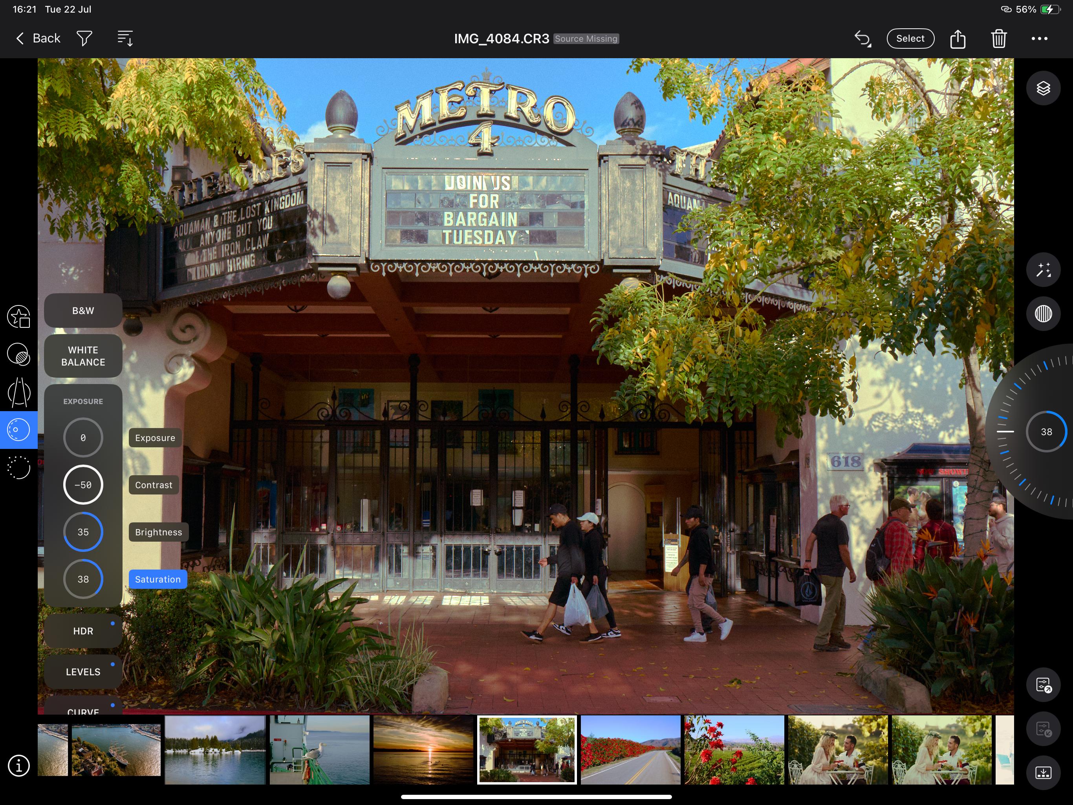Tap the IMG_4084.CR3 file name title
The image size is (1073, 805).
502,39
